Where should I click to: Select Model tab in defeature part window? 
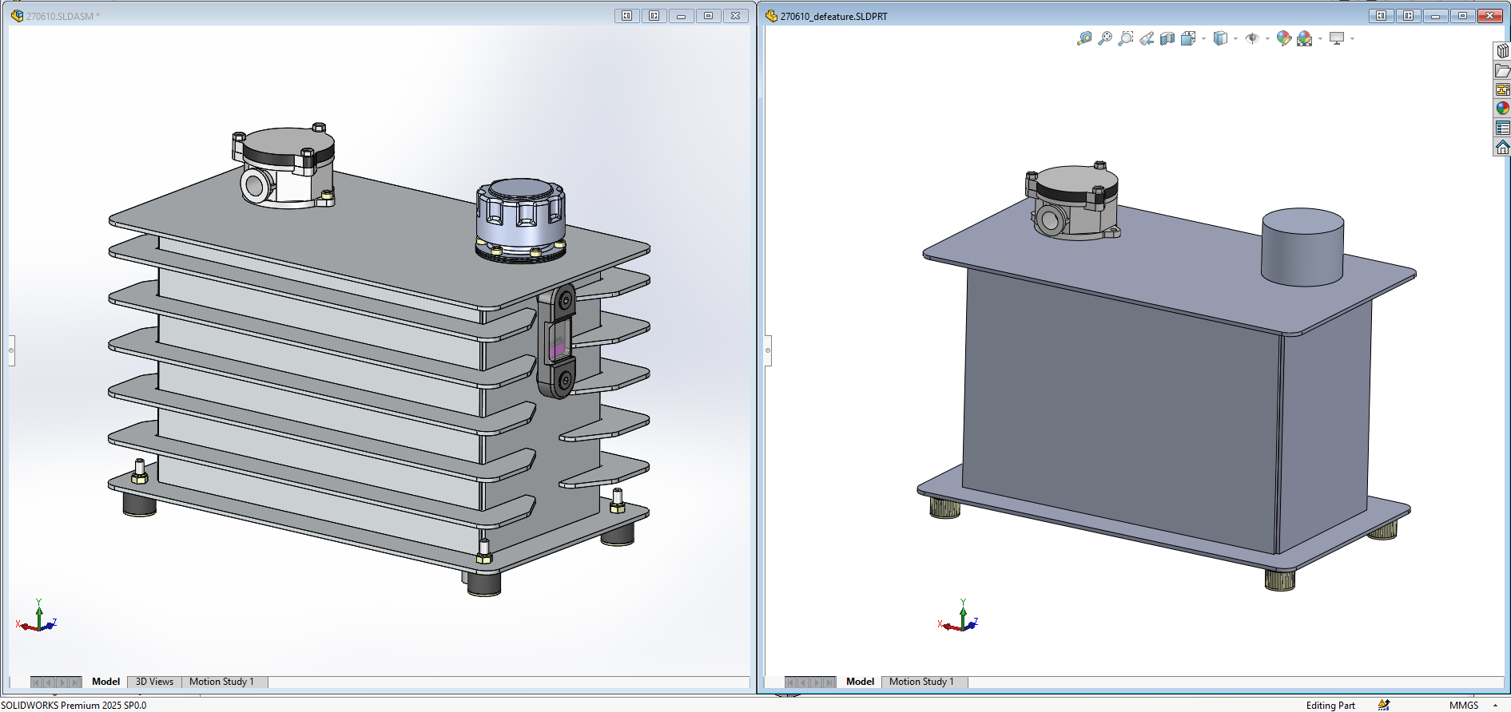[x=860, y=682]
